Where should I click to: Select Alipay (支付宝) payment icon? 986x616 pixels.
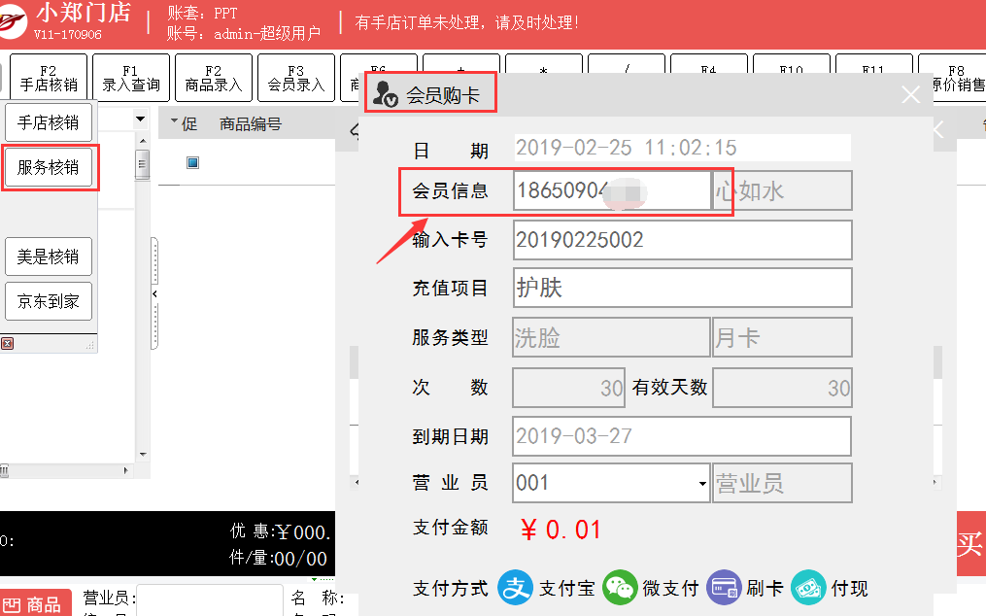click(x=515, y=588)
